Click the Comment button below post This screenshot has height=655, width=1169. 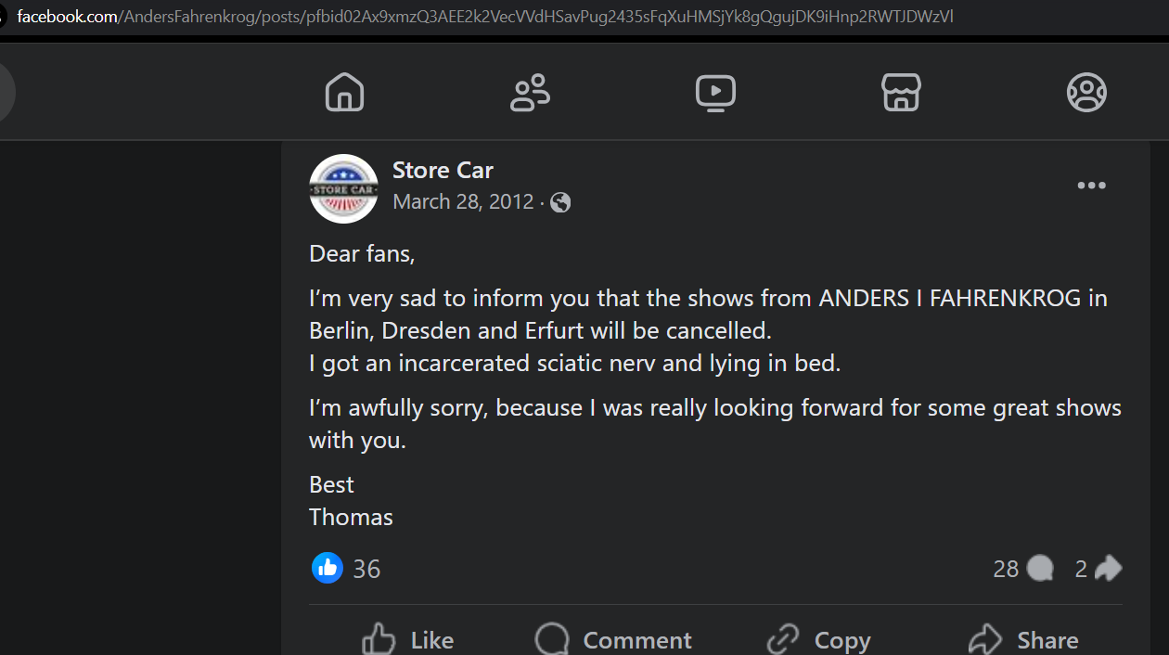point(613,639)
